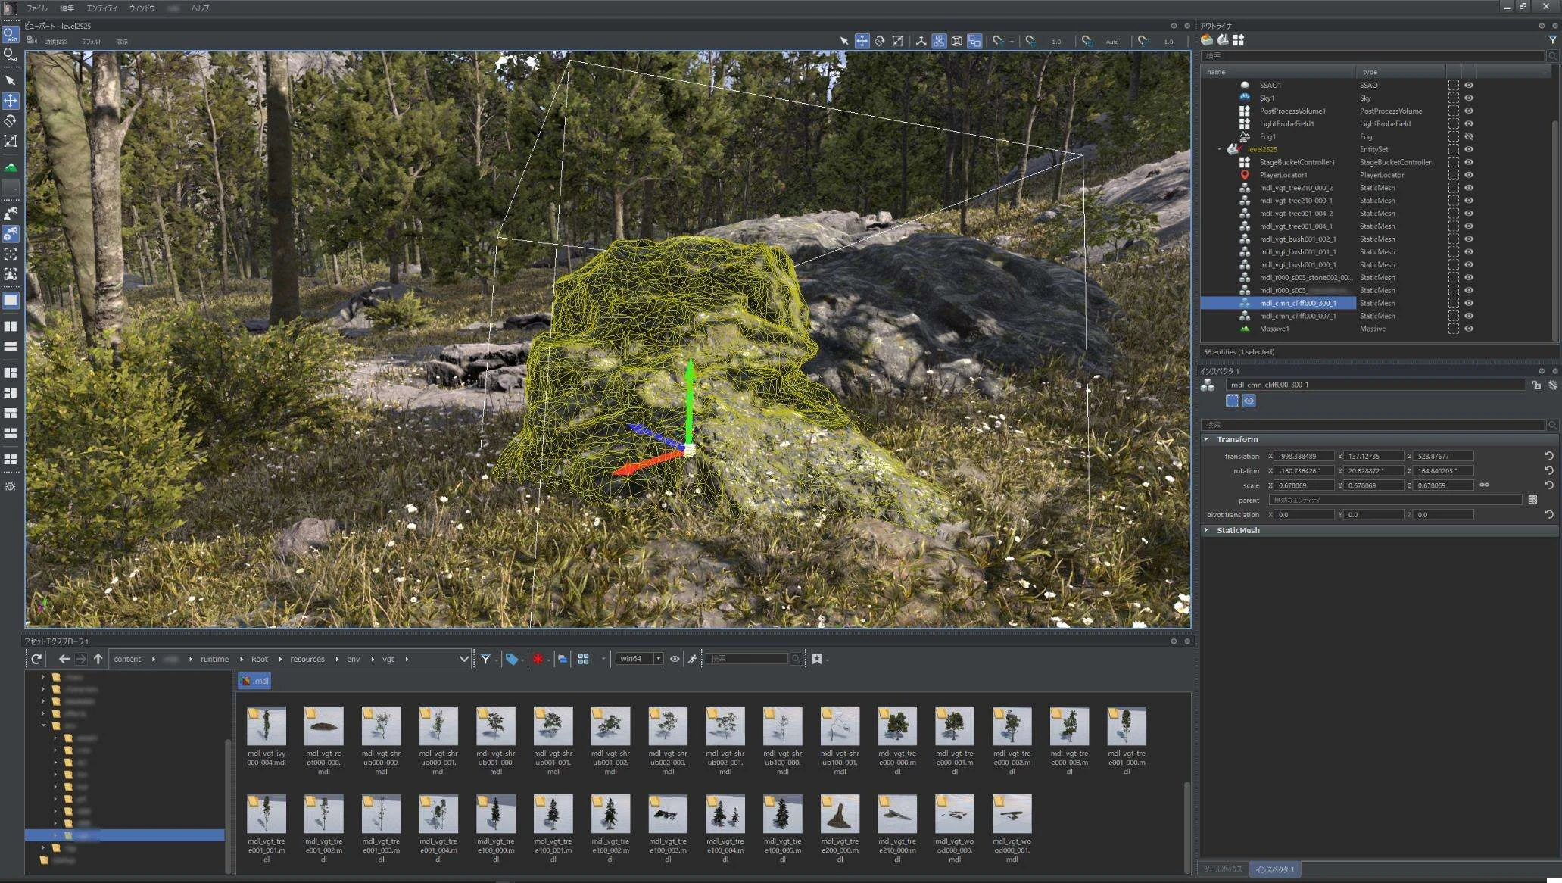Select mdl_cmn_cliff000_007_1 in outliner
Screen dimensions: 1562x883
[x=1297, y=316]
